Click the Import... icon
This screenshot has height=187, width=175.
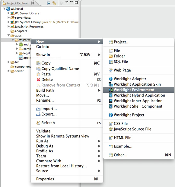[x=38, y=109]
